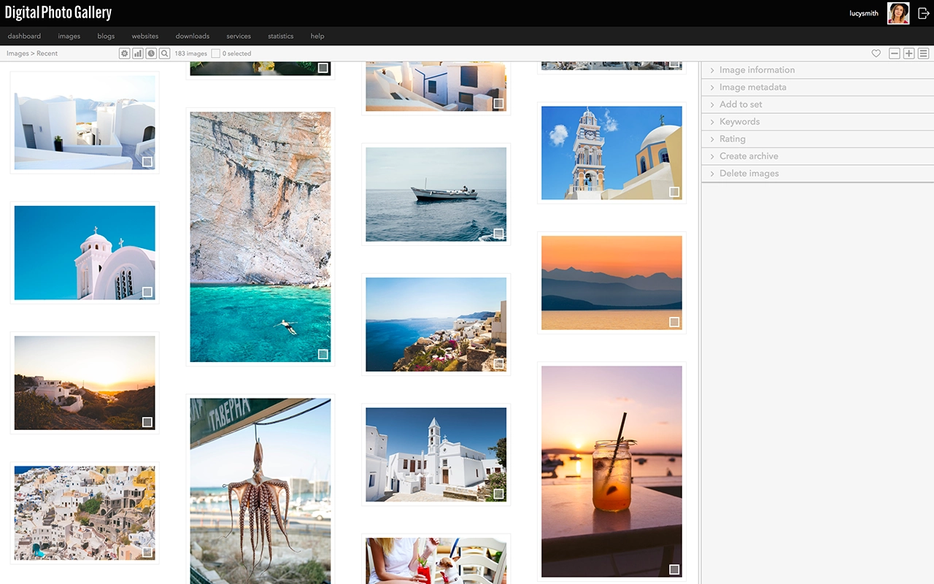This screenshot has height=584, width=934.
Task: Tick the '0 selected' checkbox to select all
Action: coord(216,53)
